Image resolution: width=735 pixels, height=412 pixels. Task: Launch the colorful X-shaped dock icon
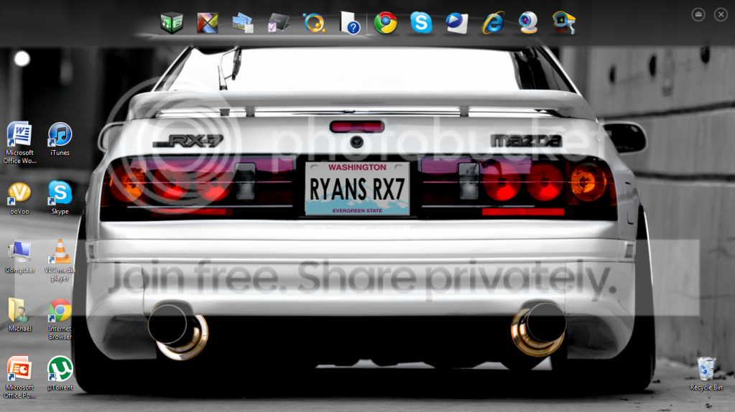pyautogui.click(x=207, y=22)
